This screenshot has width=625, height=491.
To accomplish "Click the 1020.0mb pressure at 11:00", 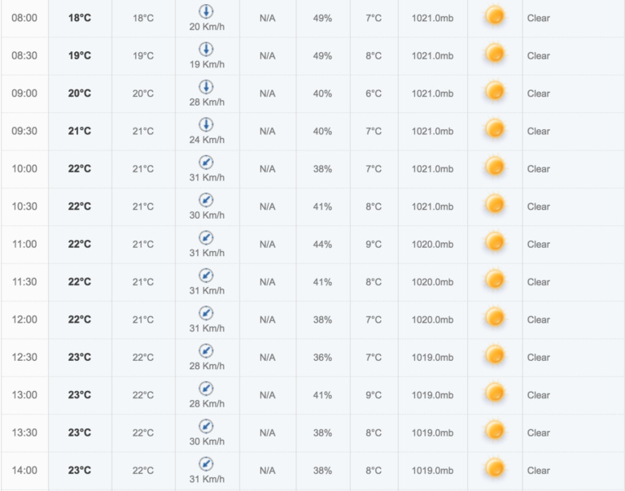I will [432, 244].
